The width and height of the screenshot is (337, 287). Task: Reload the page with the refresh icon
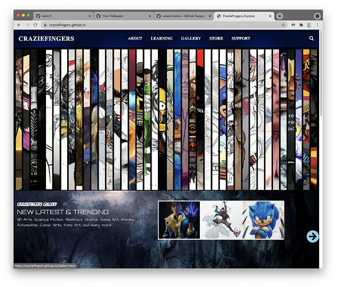35,25
